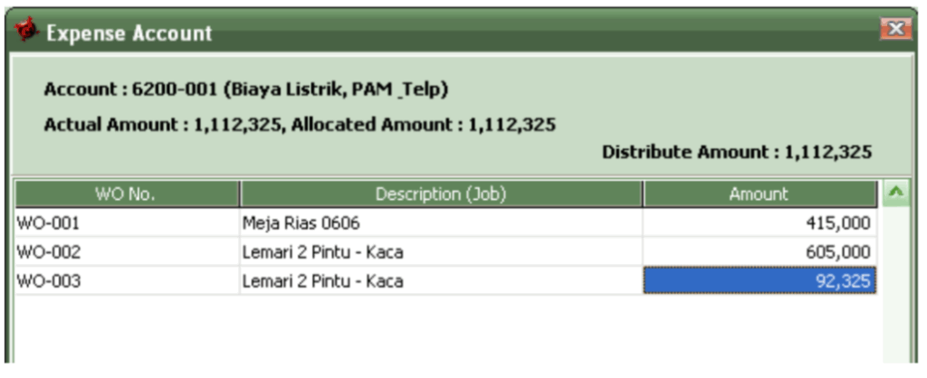The width and height of the screenshot is (927, 378).
Task: Select the WO-001 cell
Action: 127,223
